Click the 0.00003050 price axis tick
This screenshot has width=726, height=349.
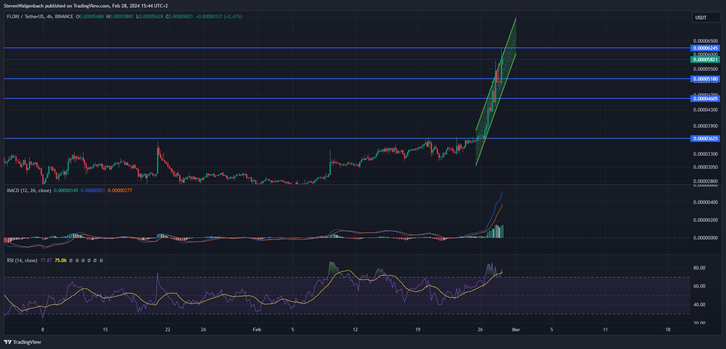click(x=705, y=167)
